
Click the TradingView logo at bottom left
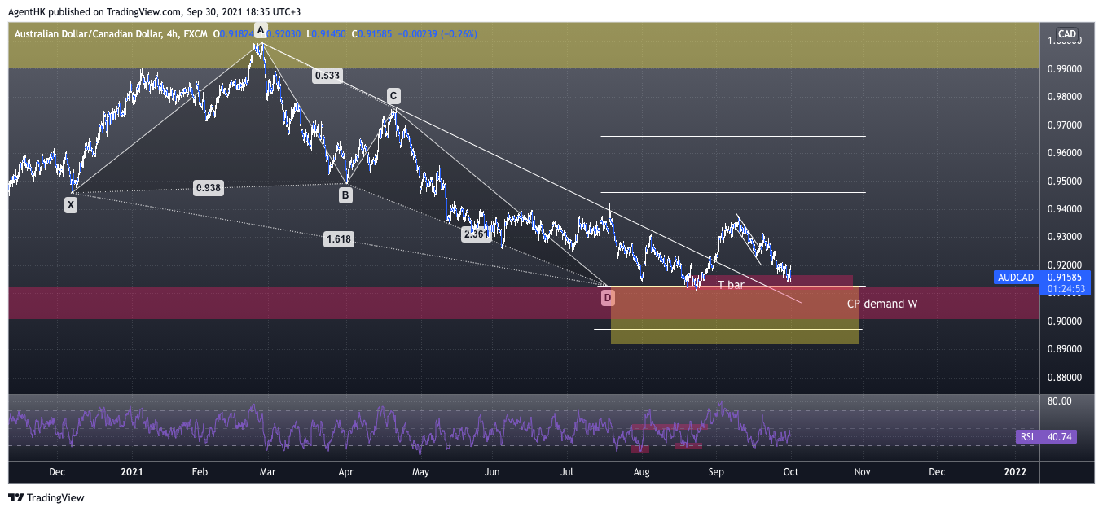point(46,497)
